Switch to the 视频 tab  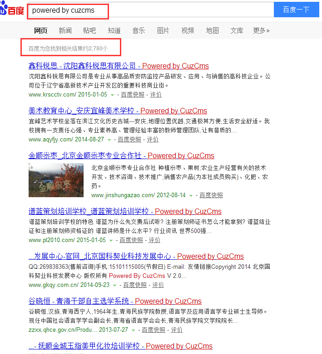188,30
